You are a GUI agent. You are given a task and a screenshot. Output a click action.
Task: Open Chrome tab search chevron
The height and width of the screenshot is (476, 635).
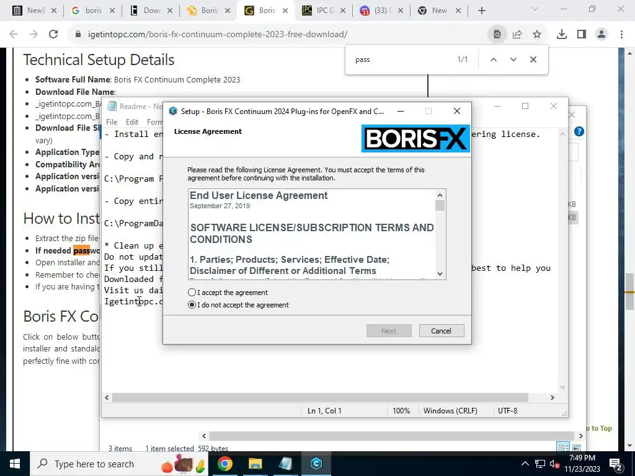tap(535, 9)
